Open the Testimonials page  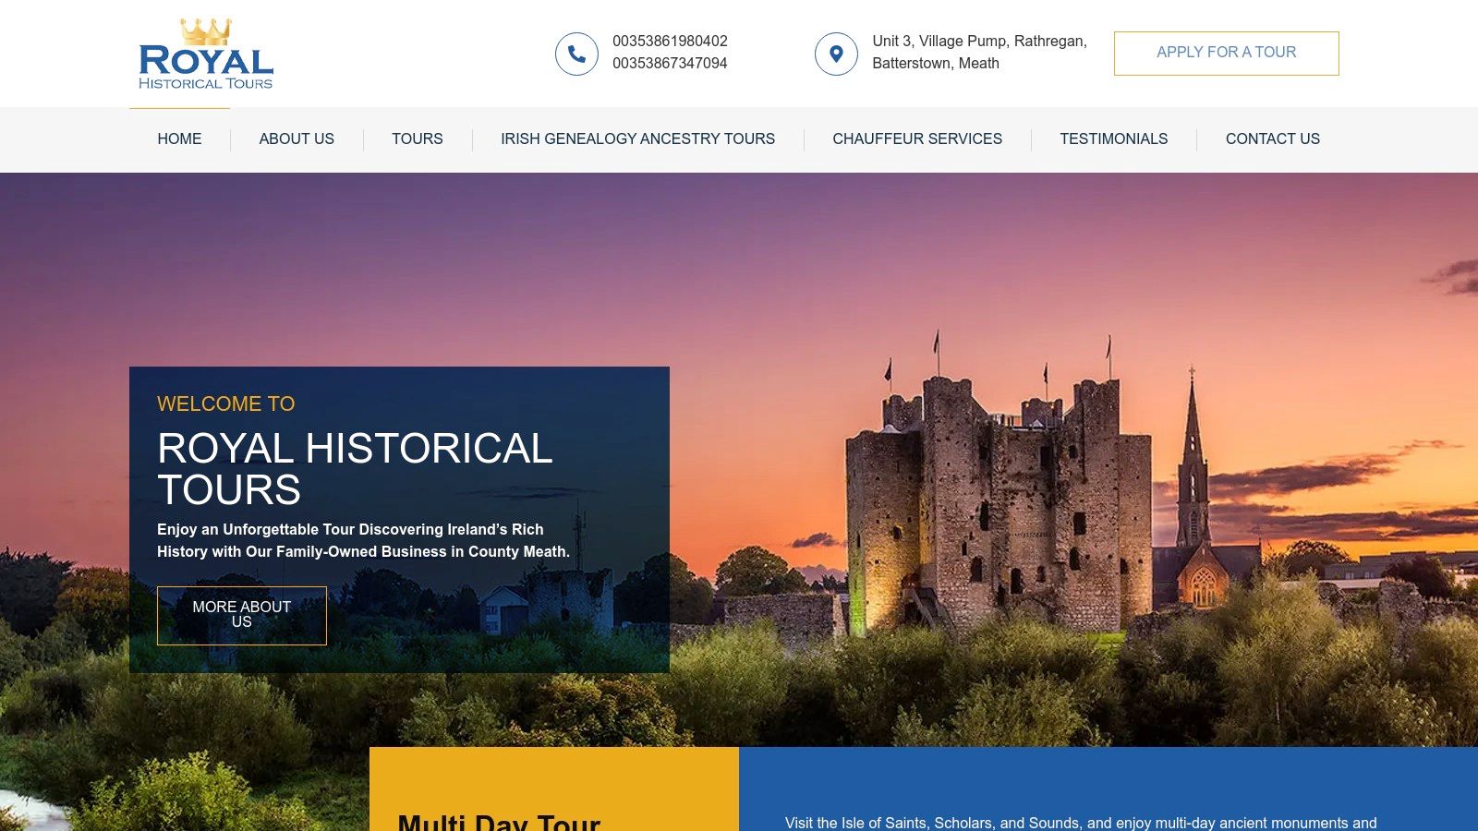pos(1114,138)
